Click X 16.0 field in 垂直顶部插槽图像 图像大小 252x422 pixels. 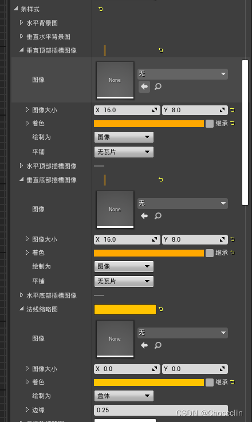point(126,110)
